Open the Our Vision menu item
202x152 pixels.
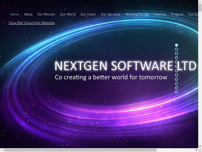(x=88, y=14)
